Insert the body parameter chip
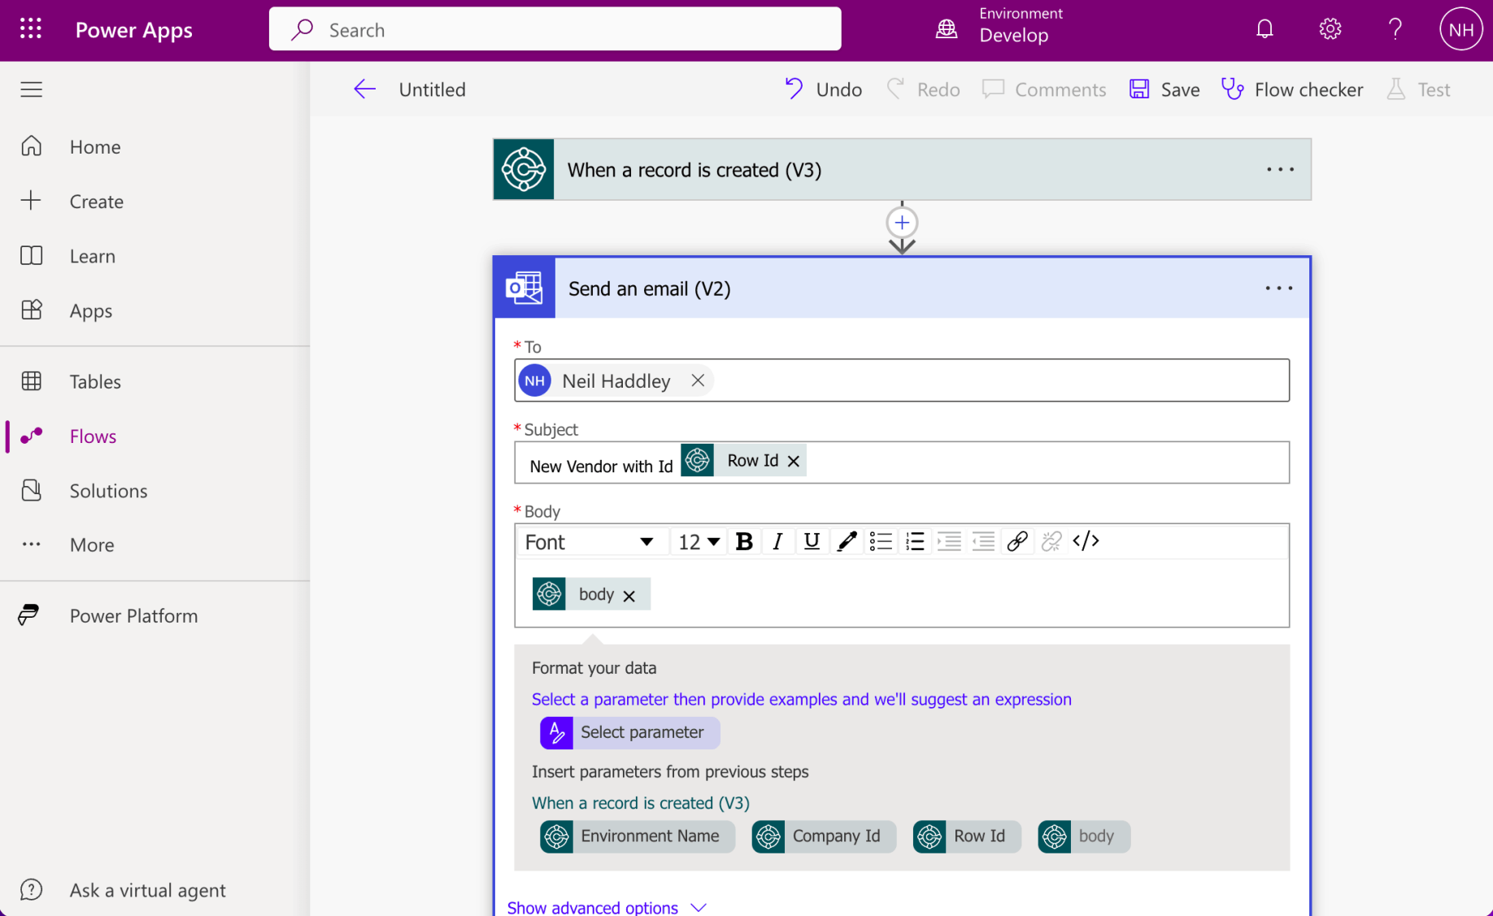The height and width of the screenshot is (916, 1493). (1083, 836)
